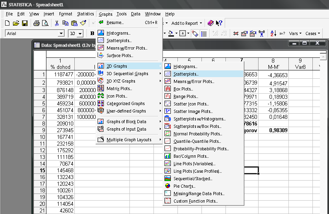Image resolution: width=329 pixels, height=214 pixels.
Task: Open the Window menu
Action: pyautogui.click(x=153, y=14)
